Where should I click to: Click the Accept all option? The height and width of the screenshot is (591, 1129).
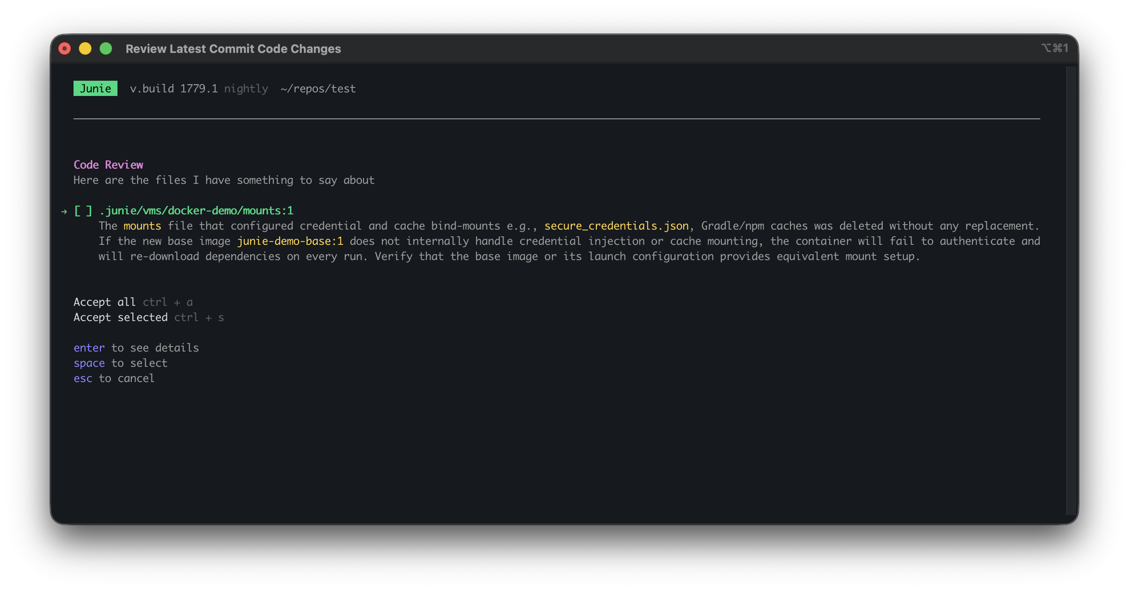pyautogui.click(x=104, y=302)
